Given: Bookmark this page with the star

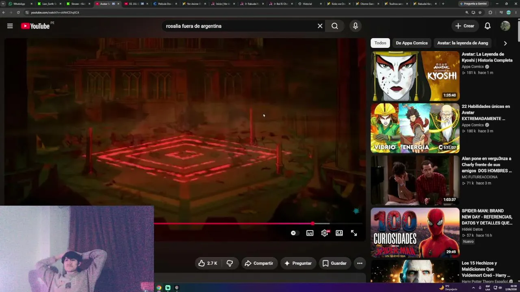Looking at the screenshot, I should 480,13.
